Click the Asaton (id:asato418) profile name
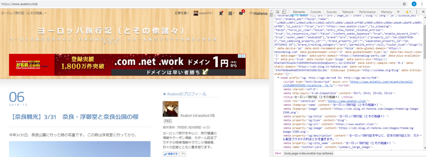426x157 pixels. tap(198, 115)
